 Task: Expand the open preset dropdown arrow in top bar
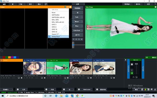point(25,4)
